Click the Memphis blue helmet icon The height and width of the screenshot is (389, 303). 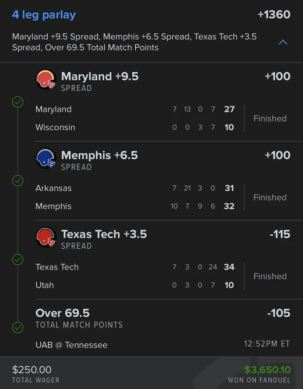[x=46, y=158]
